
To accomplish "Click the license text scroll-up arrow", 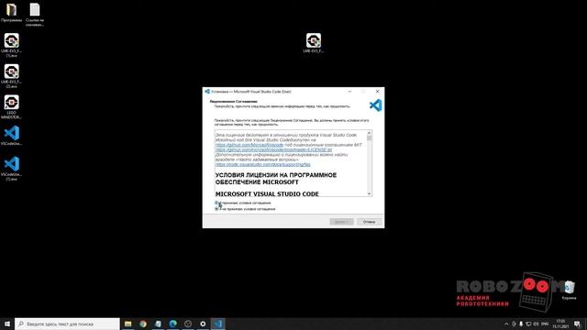I will point(369,133).
